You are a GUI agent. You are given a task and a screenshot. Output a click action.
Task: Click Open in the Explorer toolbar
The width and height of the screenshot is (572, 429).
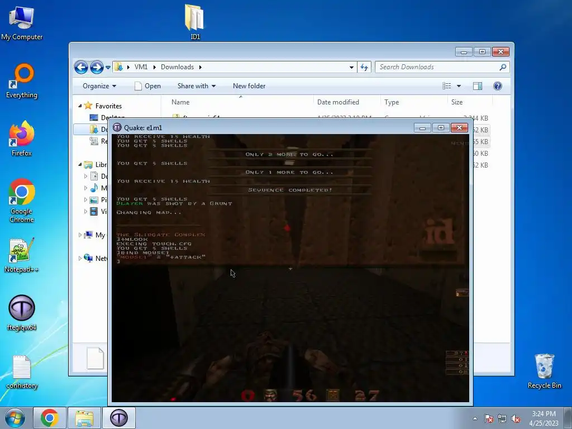(x=147, y=86)
